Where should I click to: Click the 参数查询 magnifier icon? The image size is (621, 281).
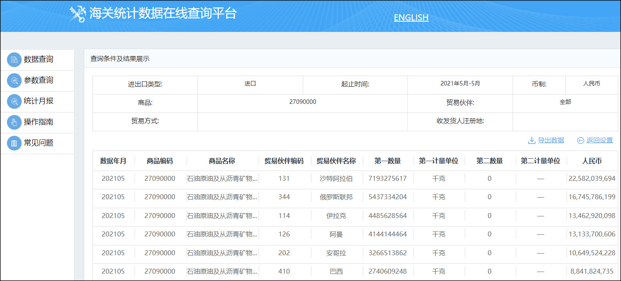[14, 81]
